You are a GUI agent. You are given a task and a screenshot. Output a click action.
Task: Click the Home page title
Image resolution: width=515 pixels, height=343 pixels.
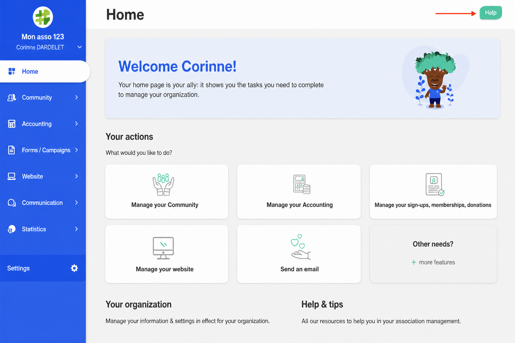[x=125, y=15]
